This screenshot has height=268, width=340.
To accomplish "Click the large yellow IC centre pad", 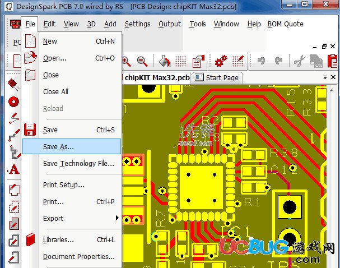I will coord(202,187).
